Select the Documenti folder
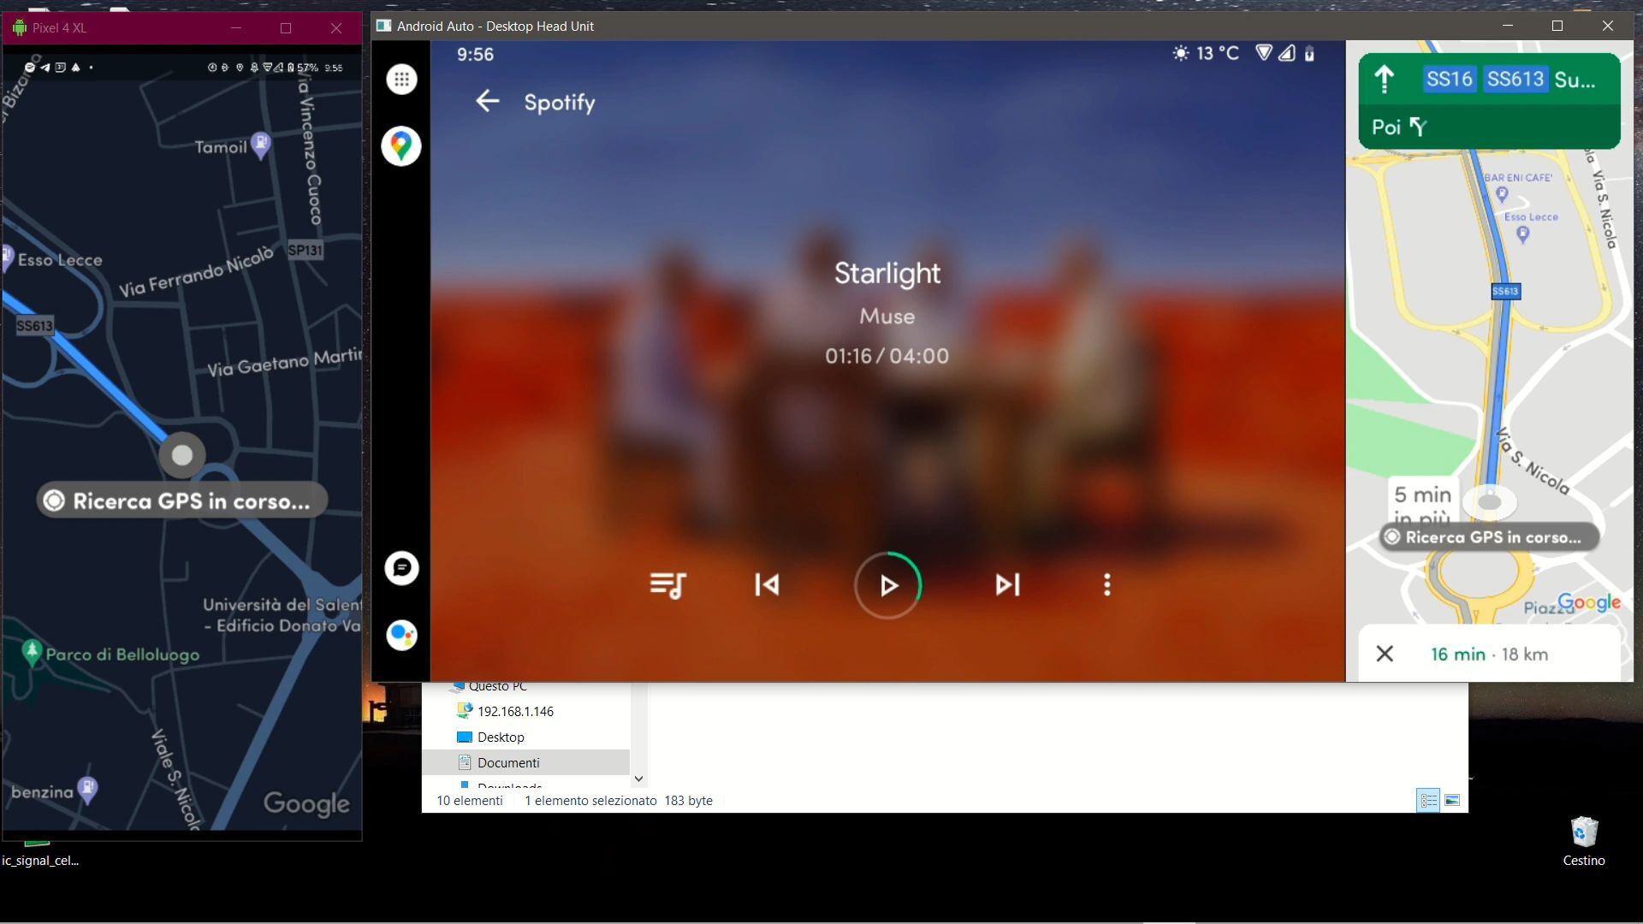Screen dimensions: 1643x924 (508, 762)
